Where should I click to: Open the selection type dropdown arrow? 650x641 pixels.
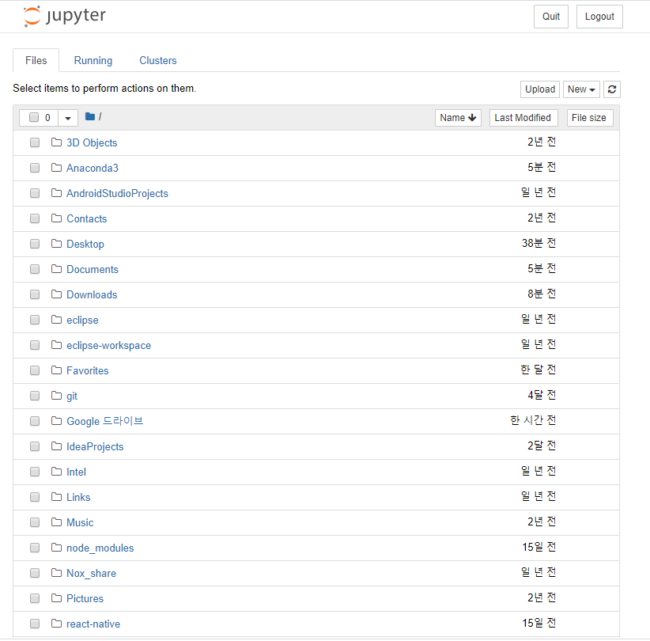click(x=68, y=118)
